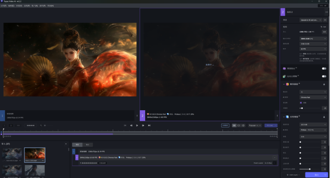Open the preview zoom level dropdown
The height and width of the screenshot is (178, 330).
[255, 126]
